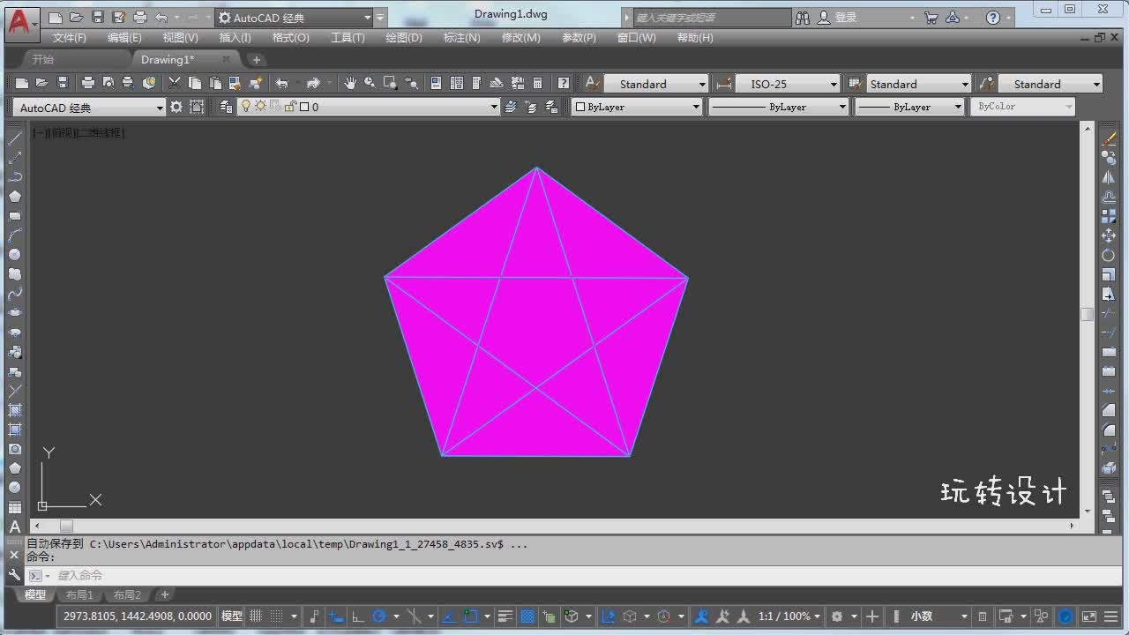This screenshot has height=635, width=1129.
Task: Select the Rectangle draw tool
Action: pyautogui.click(x=15, y=216)
